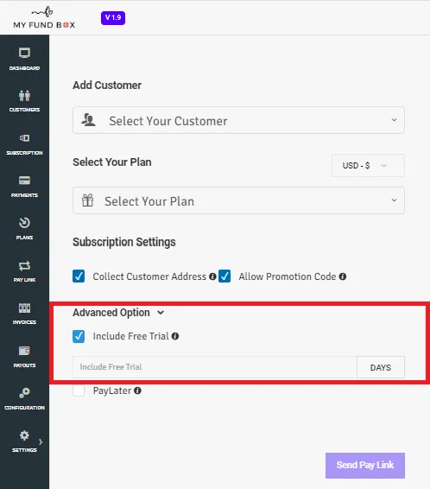This screenshot has width=430, height=489.
Task: Open the Invoices sidebar icon
Action: tap(24, 308)
